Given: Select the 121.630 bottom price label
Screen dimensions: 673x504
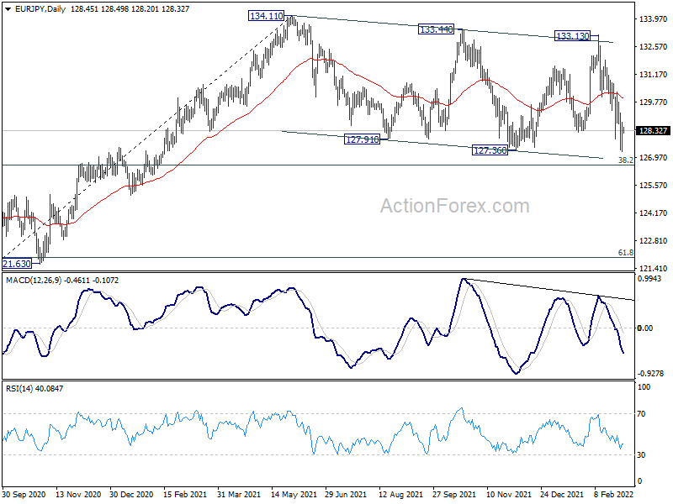Looking at the screenshot, I should pos(17,264).
